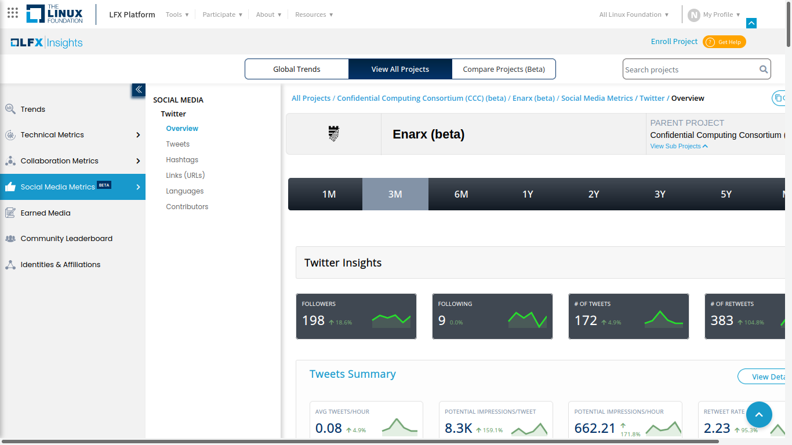Viewport: 792px width, 445px height.
Task: Open the Resources dropdown menu
Action: pos(314,14)
